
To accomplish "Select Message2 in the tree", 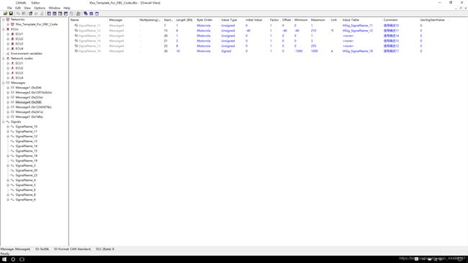I will pyautogui.click(x=33, y=92).
